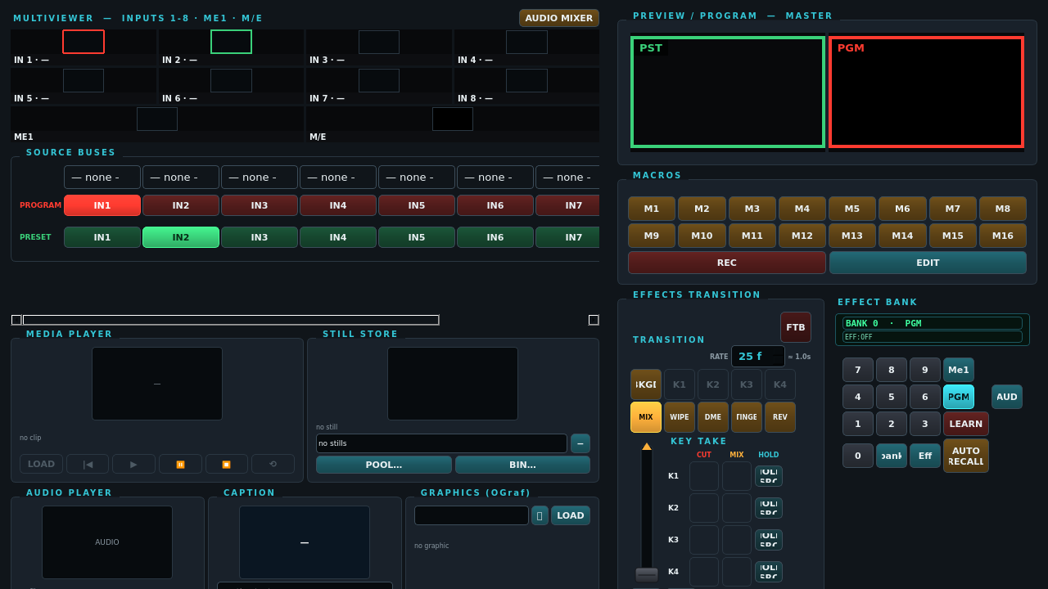Click the horizontal timeline bar above Media Player

point(231,320)
